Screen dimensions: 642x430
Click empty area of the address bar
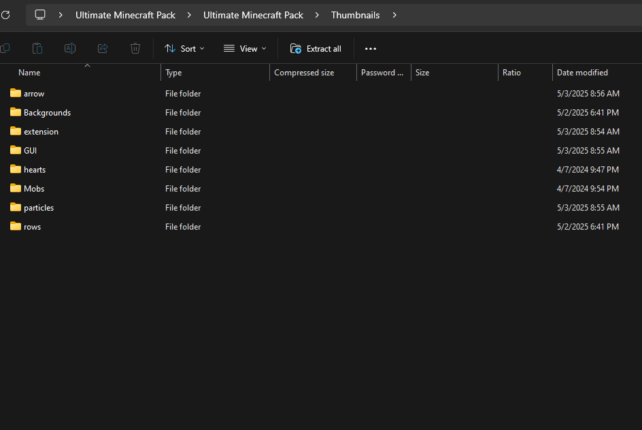point(520,15)
